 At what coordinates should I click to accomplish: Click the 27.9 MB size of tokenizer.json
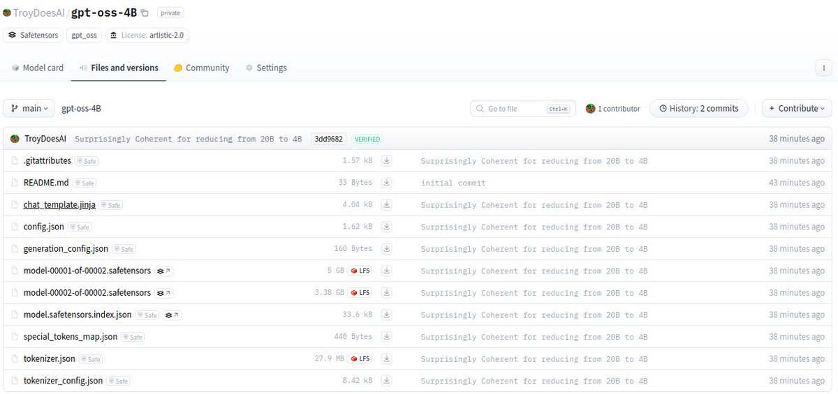click(x=330, y=359)
